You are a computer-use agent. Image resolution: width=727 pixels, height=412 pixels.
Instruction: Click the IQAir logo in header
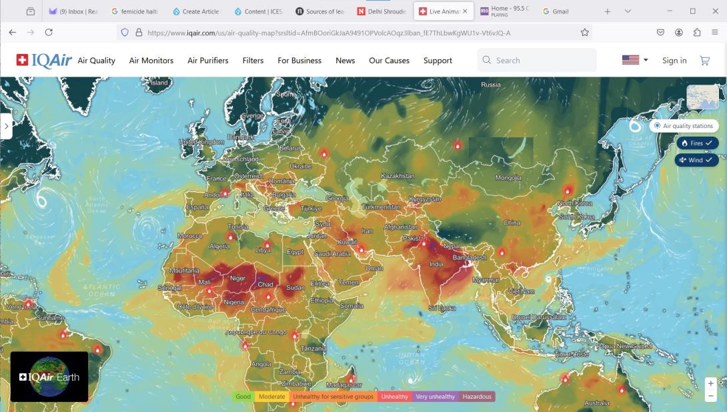(x=44, y=60)
